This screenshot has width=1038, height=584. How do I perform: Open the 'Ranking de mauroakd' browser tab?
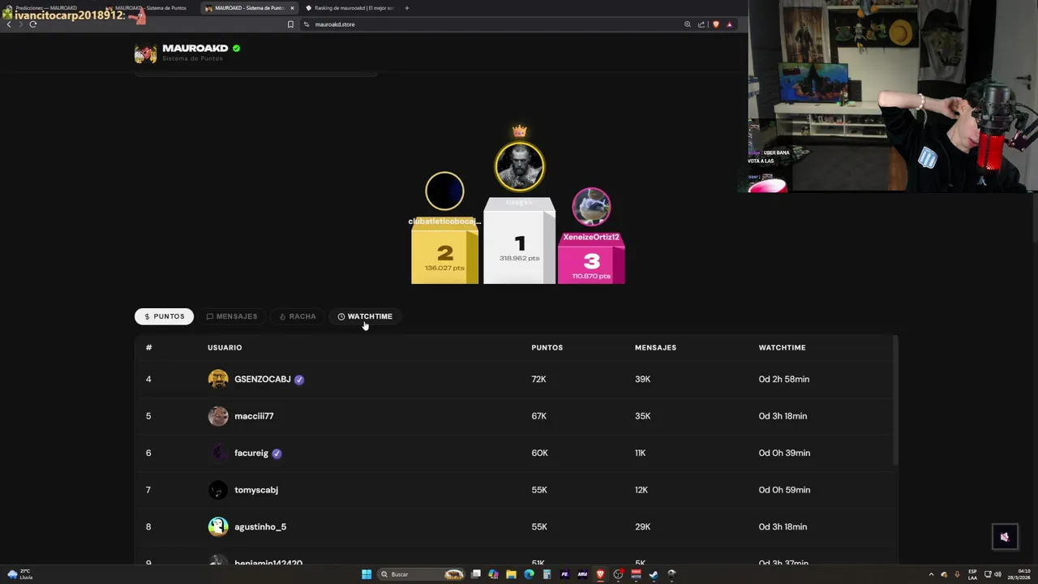pyautogui.click(x=350, y=8)
